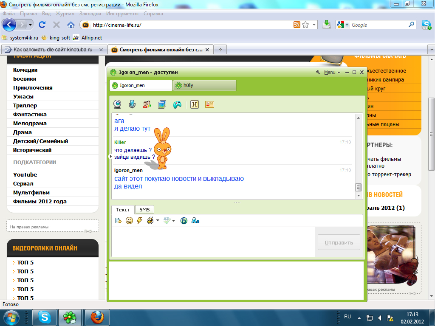Open the lightning quick-reply icon
435x326 pixels.
tap(139, 221)
